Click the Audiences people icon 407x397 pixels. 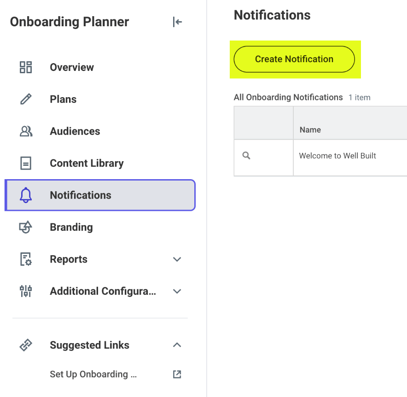tap(26, 131)
